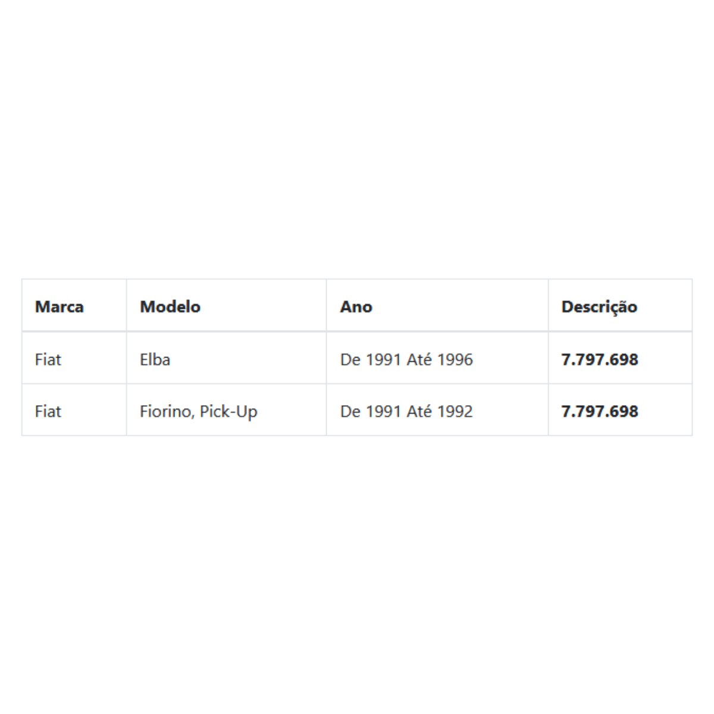Click 7.797.698 in the Elba row

(600, 359)
